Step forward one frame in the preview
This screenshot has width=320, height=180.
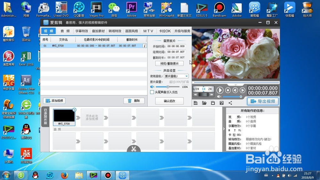242,90
